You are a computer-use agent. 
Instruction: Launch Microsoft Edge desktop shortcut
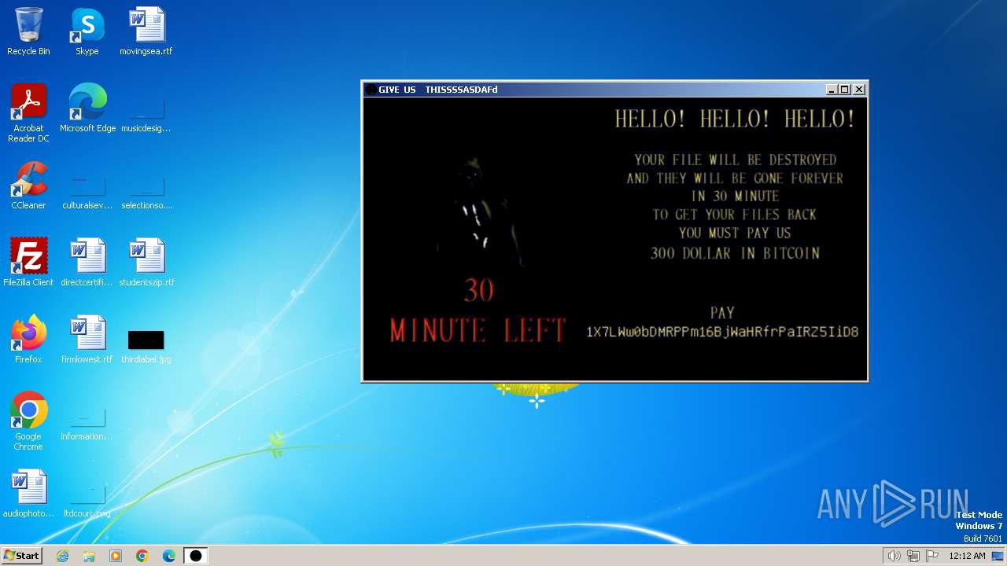87,108
